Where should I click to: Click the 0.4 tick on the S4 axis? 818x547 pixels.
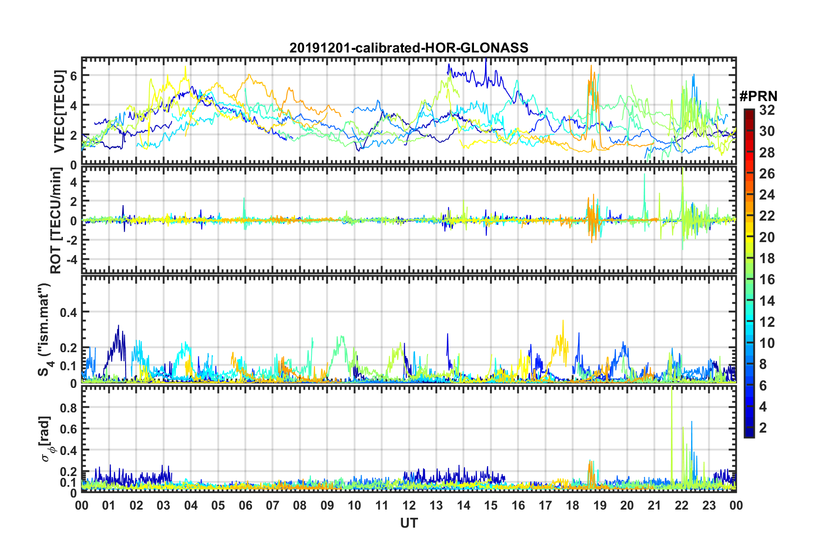[x=68, y=312]
